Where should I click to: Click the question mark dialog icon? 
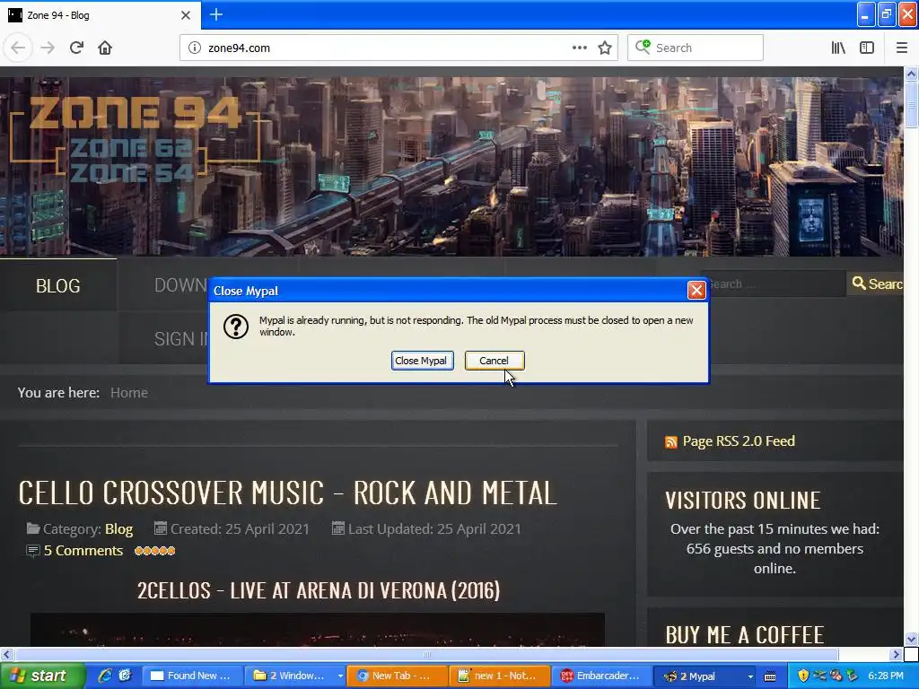click(x=236, y=327)
